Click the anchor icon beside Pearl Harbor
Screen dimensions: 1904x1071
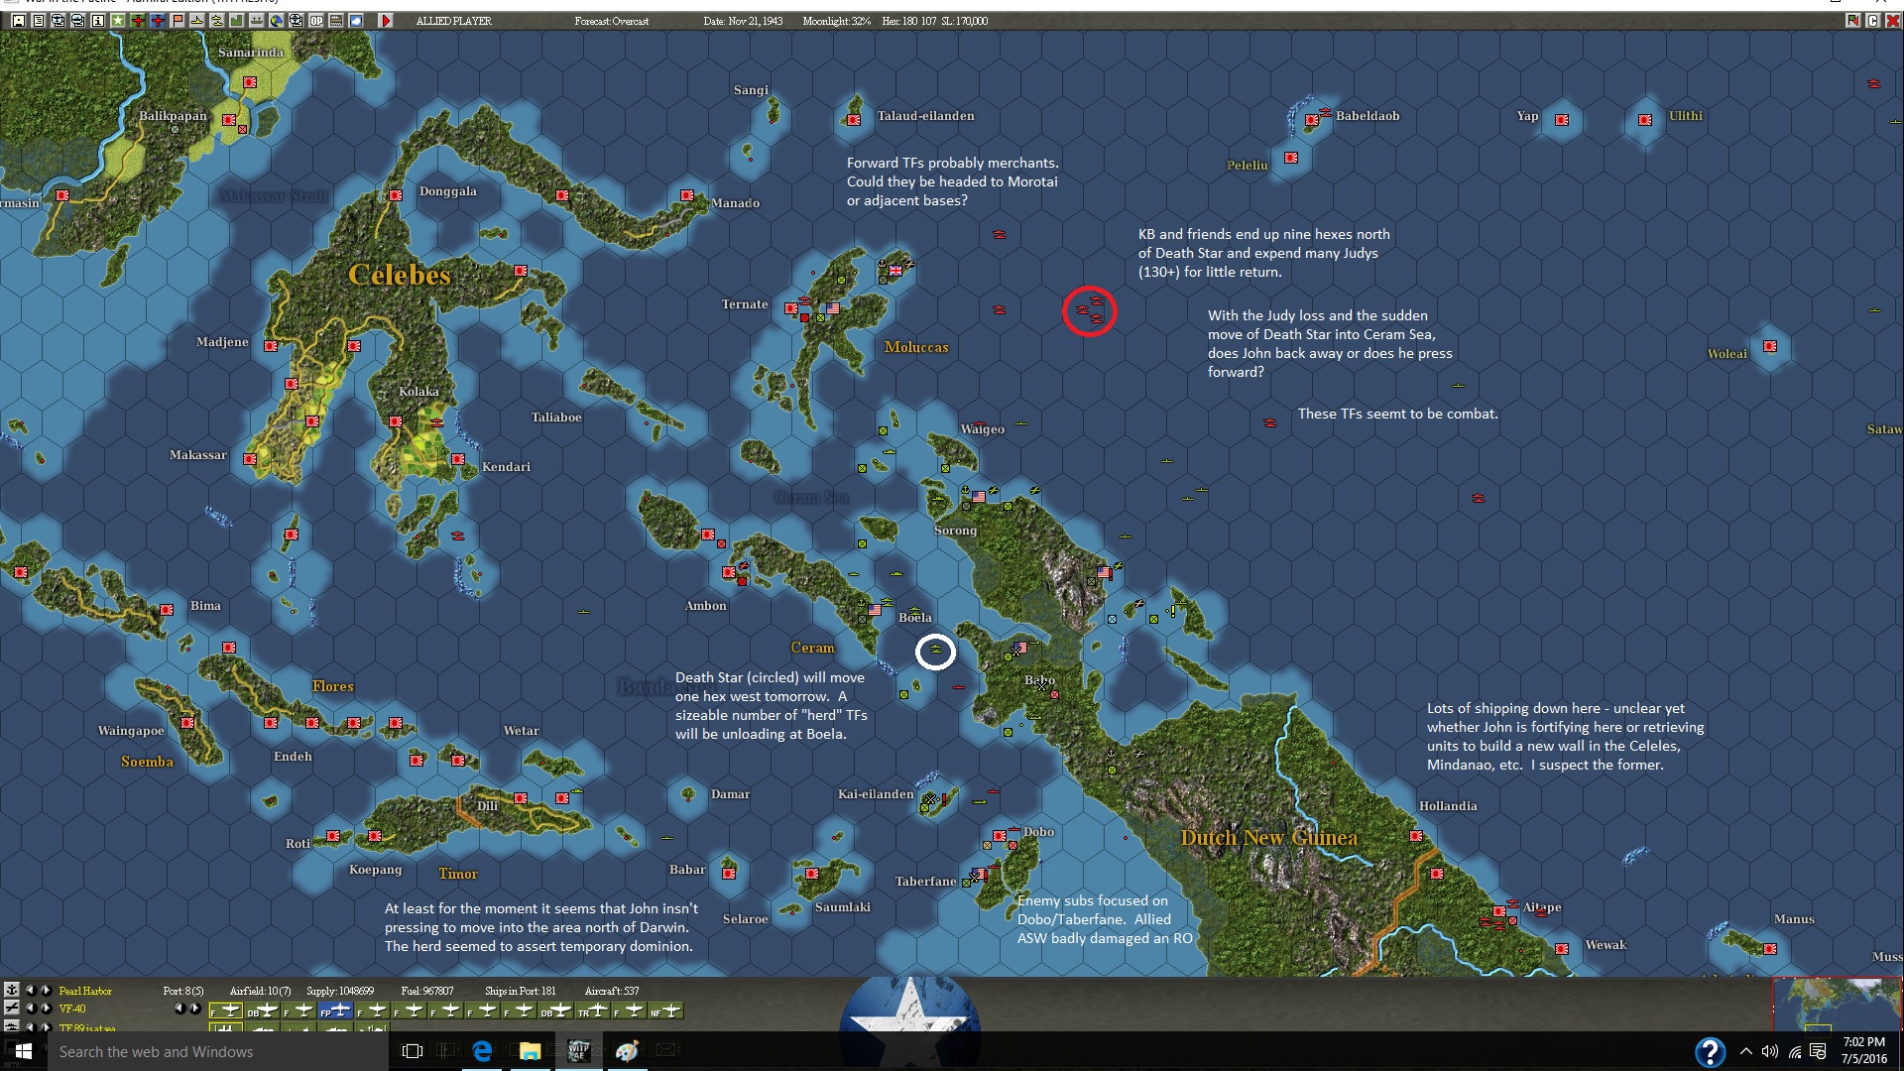(12, 990)
